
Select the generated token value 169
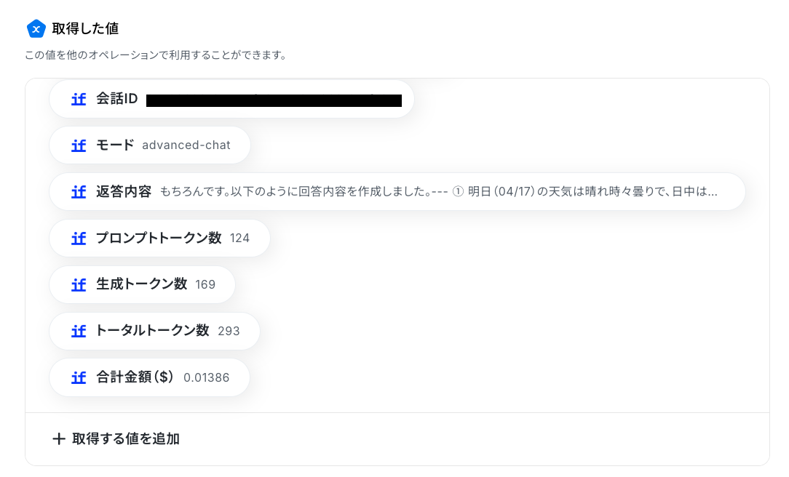tap(205, 285)
